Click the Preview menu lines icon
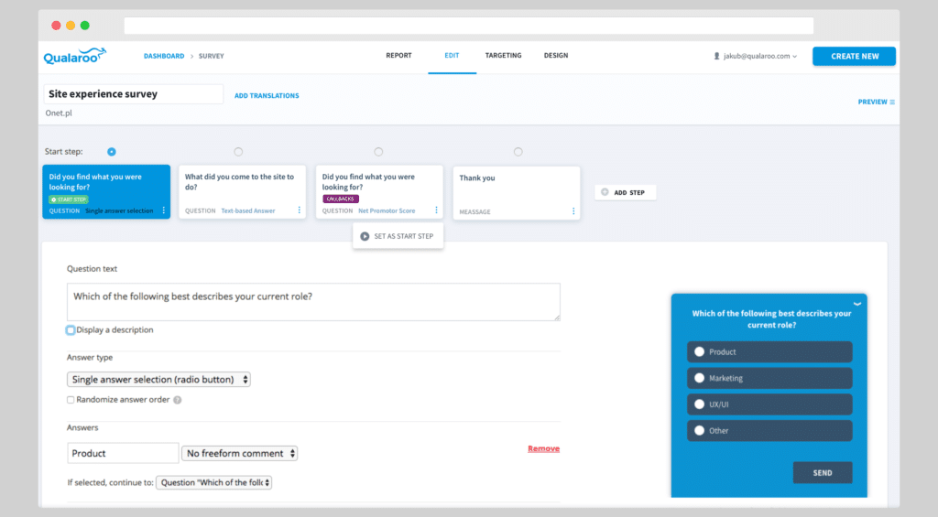938x517 pixels. click(892, 102)
